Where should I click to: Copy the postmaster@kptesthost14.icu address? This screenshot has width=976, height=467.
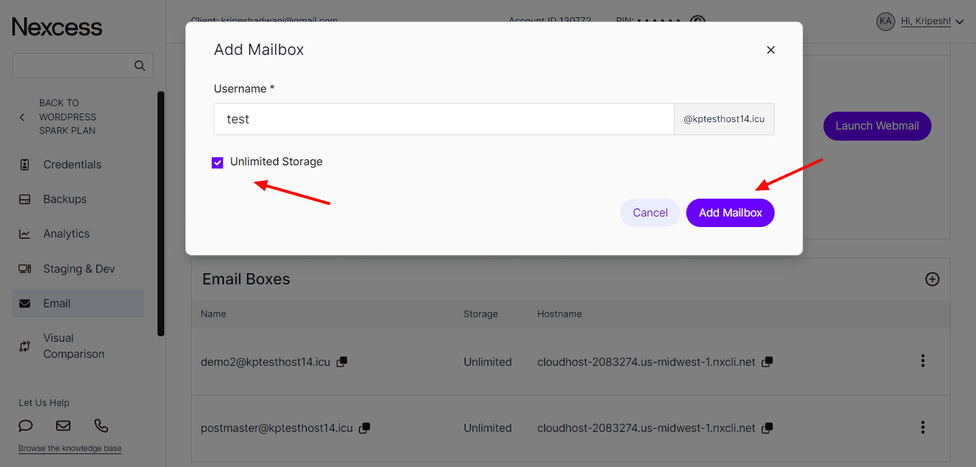click(x=364, y=428)
